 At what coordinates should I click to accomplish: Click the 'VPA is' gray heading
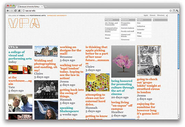(x=20, y=47)
